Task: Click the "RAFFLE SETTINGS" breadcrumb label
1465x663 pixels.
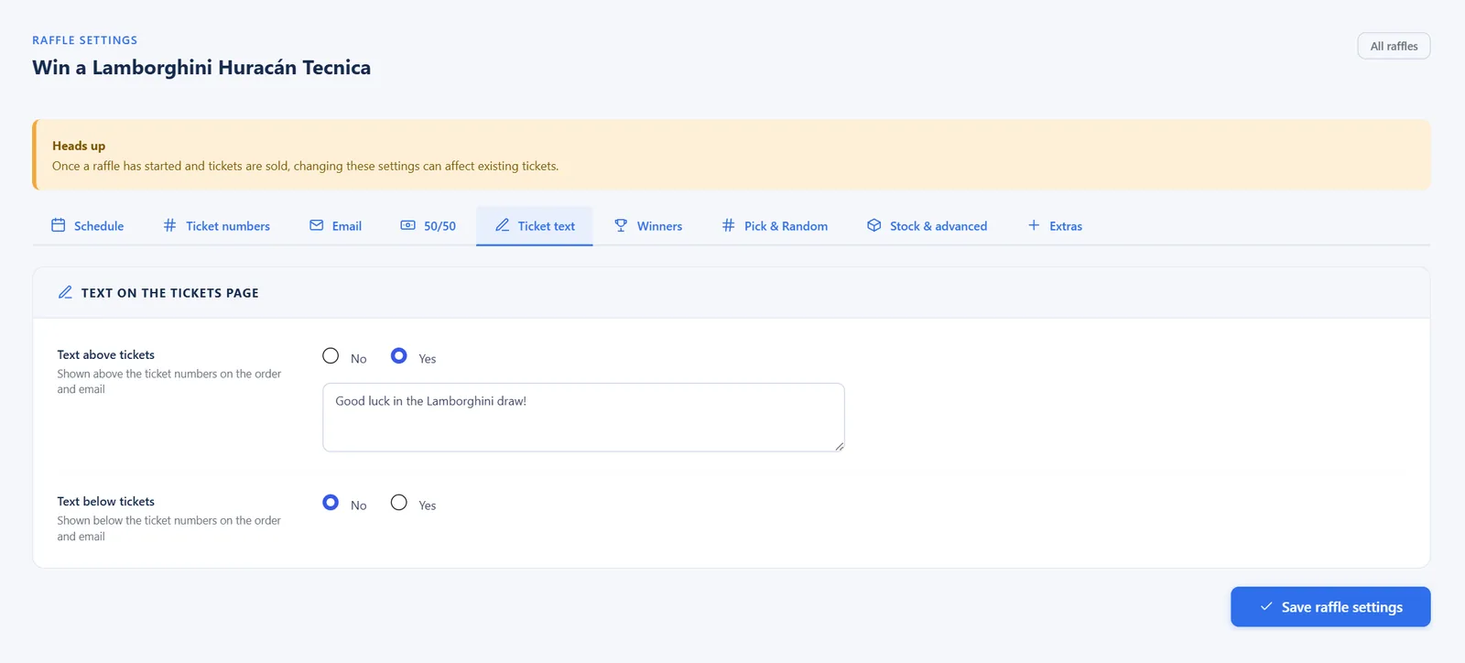Action: [85, 40]
